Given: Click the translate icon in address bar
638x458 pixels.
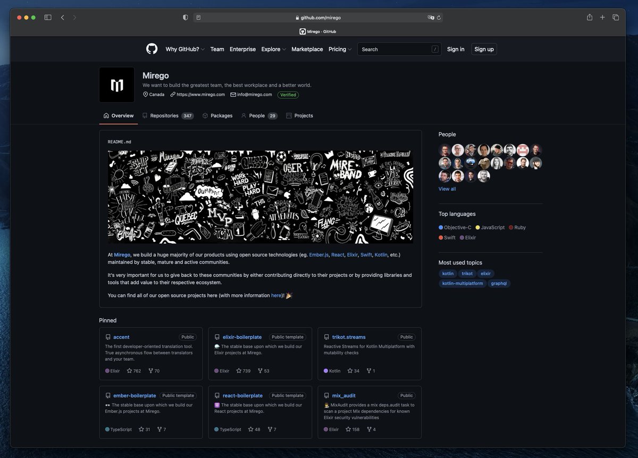Looking at the screenshot, I should [x=431, y=18].
